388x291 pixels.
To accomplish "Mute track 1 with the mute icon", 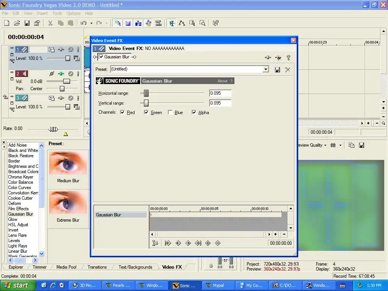I will [71, 50].
